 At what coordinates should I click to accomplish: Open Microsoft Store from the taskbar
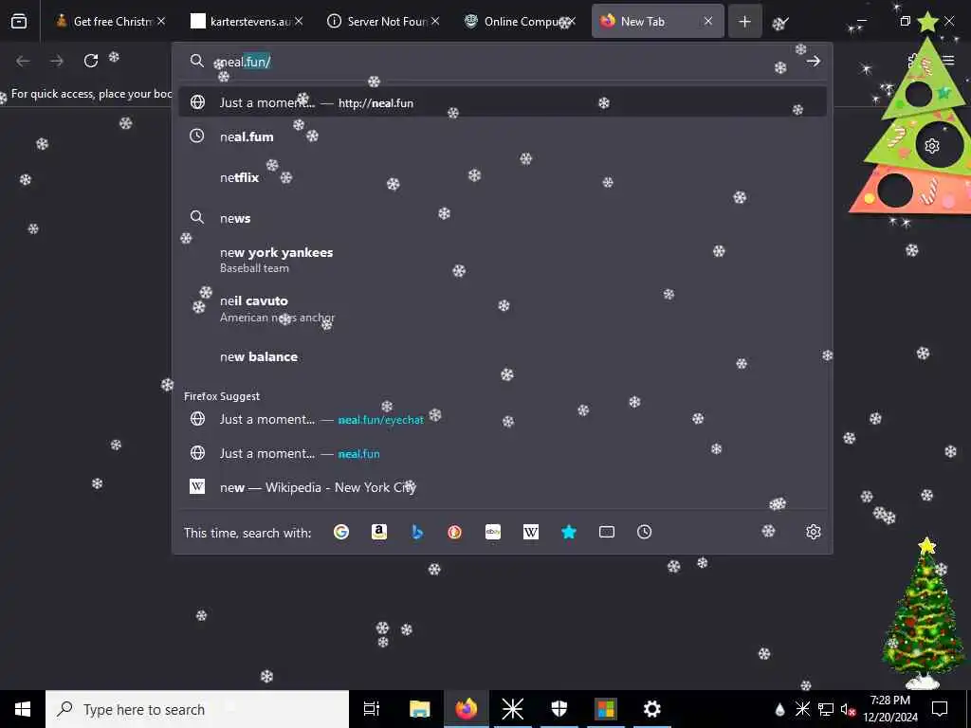point(606,709)
